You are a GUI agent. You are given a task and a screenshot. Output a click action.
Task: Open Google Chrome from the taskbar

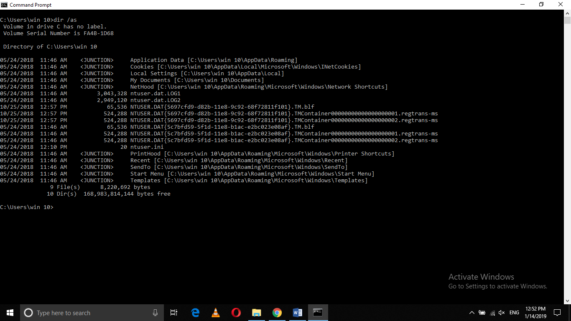[x=277, y=312]
